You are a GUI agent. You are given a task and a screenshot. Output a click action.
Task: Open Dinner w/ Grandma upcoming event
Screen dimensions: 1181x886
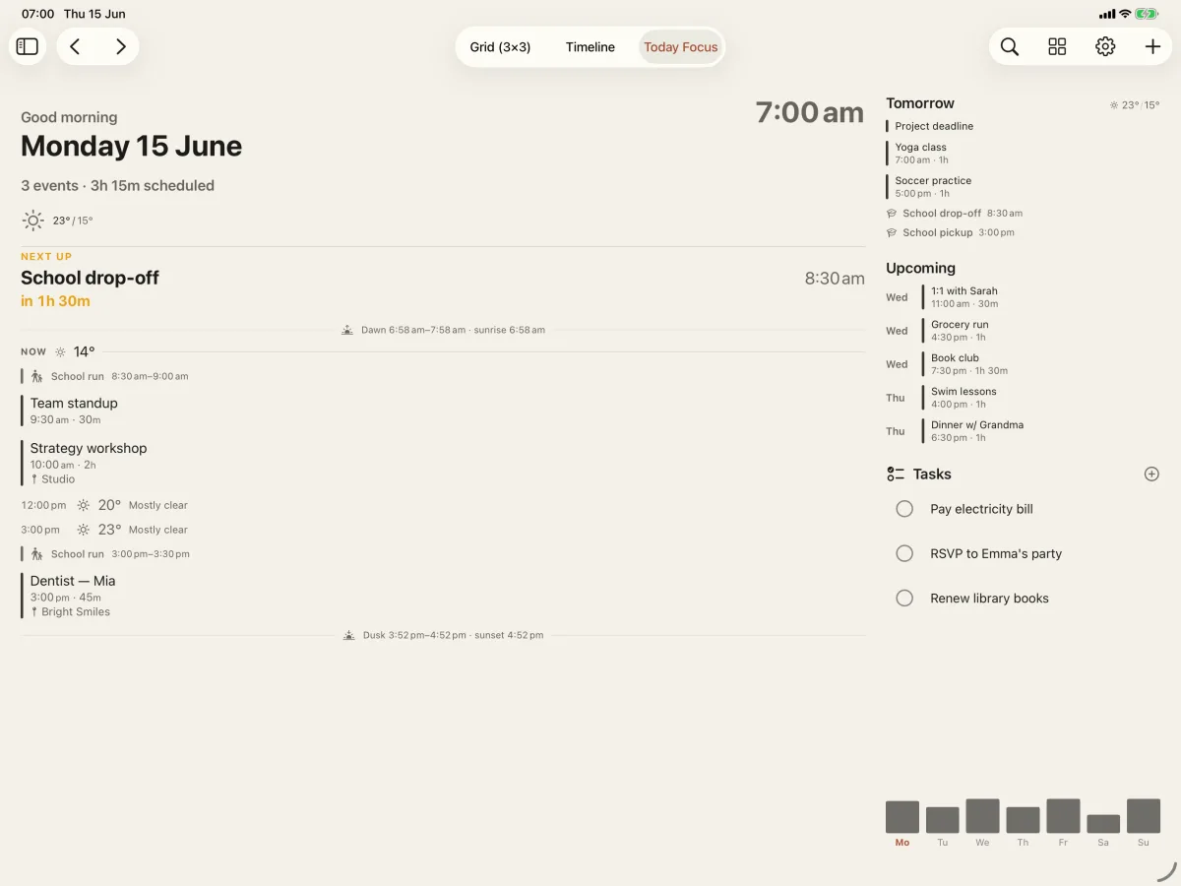[x=977, y=431]
